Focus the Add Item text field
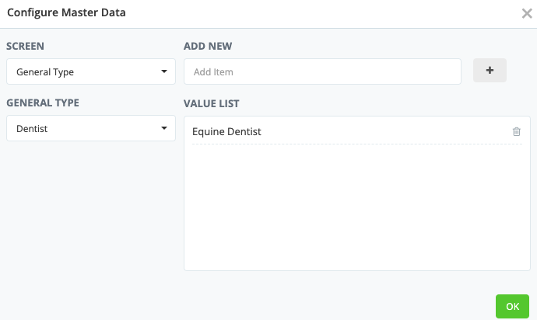 point(322,72)
